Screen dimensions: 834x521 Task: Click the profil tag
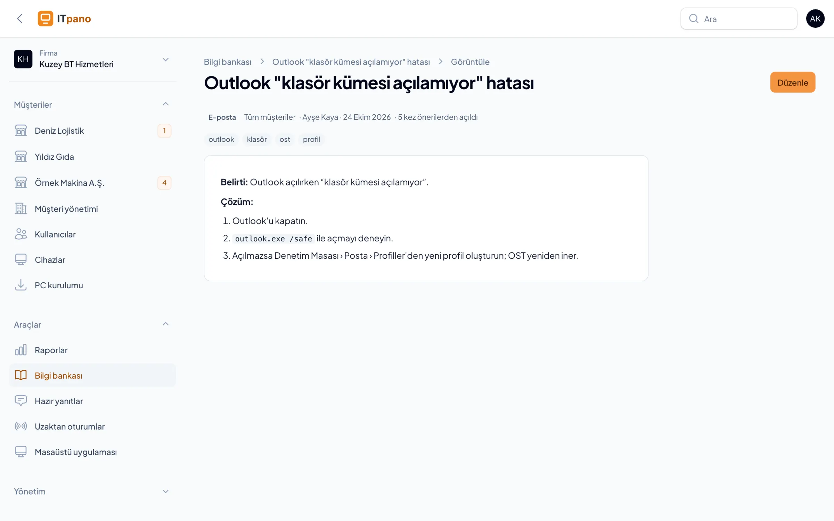point(311,139)
